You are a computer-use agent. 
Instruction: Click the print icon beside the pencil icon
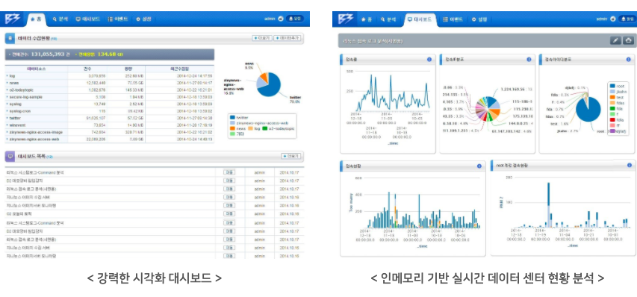click(629, 40)
